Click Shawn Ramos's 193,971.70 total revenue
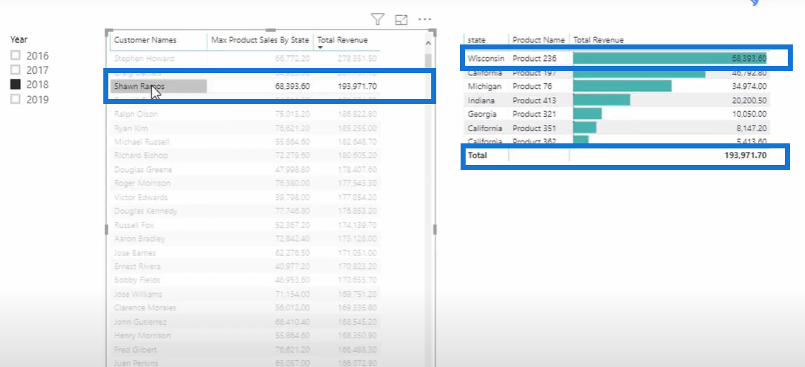Image resolution: width=805 pixels, height=367 pixels. point(357,87)
